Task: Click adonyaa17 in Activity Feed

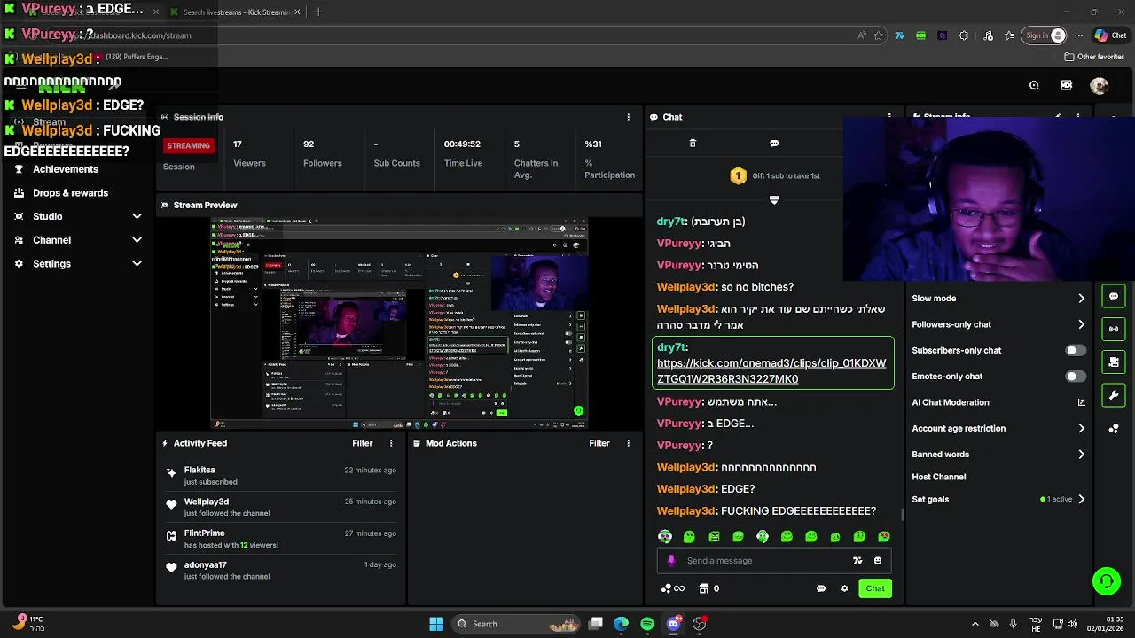Action: [x=206, y=565]
